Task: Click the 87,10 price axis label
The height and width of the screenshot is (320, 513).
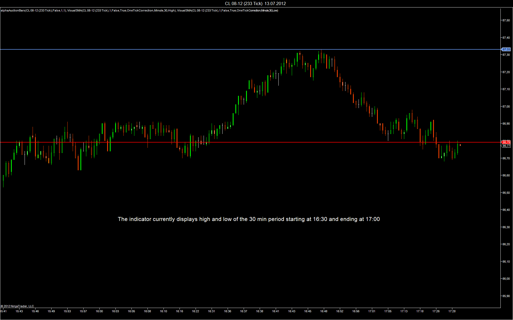Action: pyautogui.click(x=506, y=89)
